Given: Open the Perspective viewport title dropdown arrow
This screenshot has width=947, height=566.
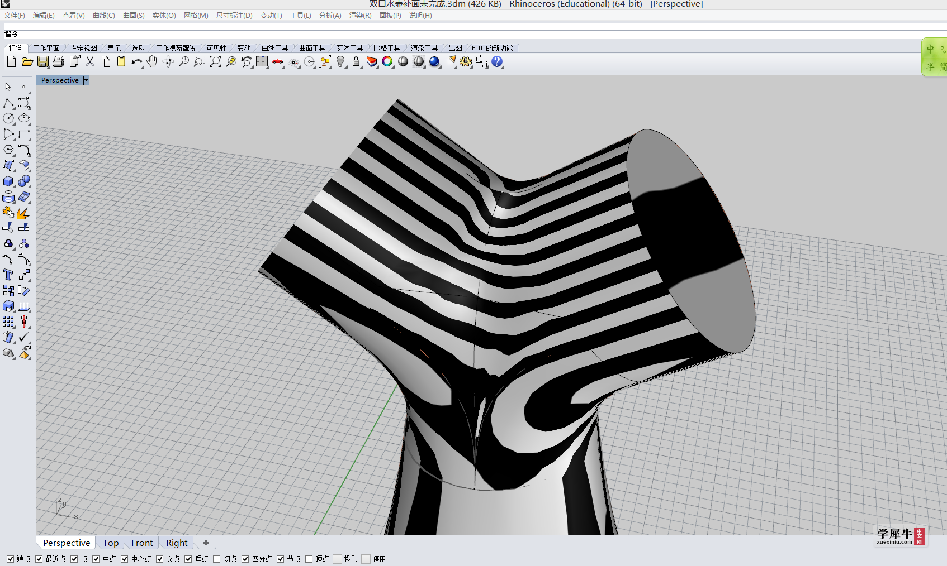Looking at the screenshot, I should click(x=86, y=80).
